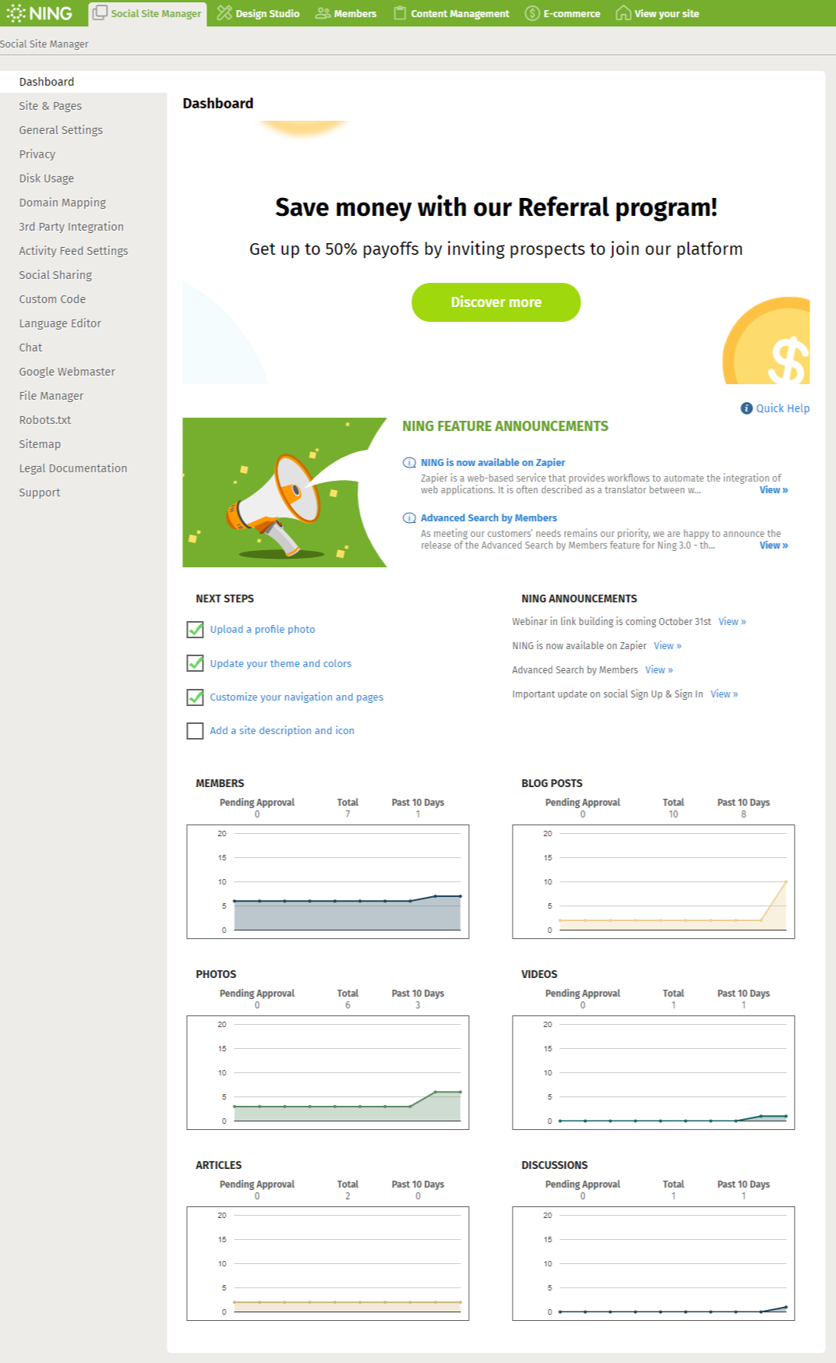836x1363 pixels.
Task: Click View » next to Advanced Search announcement row
Action: pyautogui.click(x=659, y=670)
